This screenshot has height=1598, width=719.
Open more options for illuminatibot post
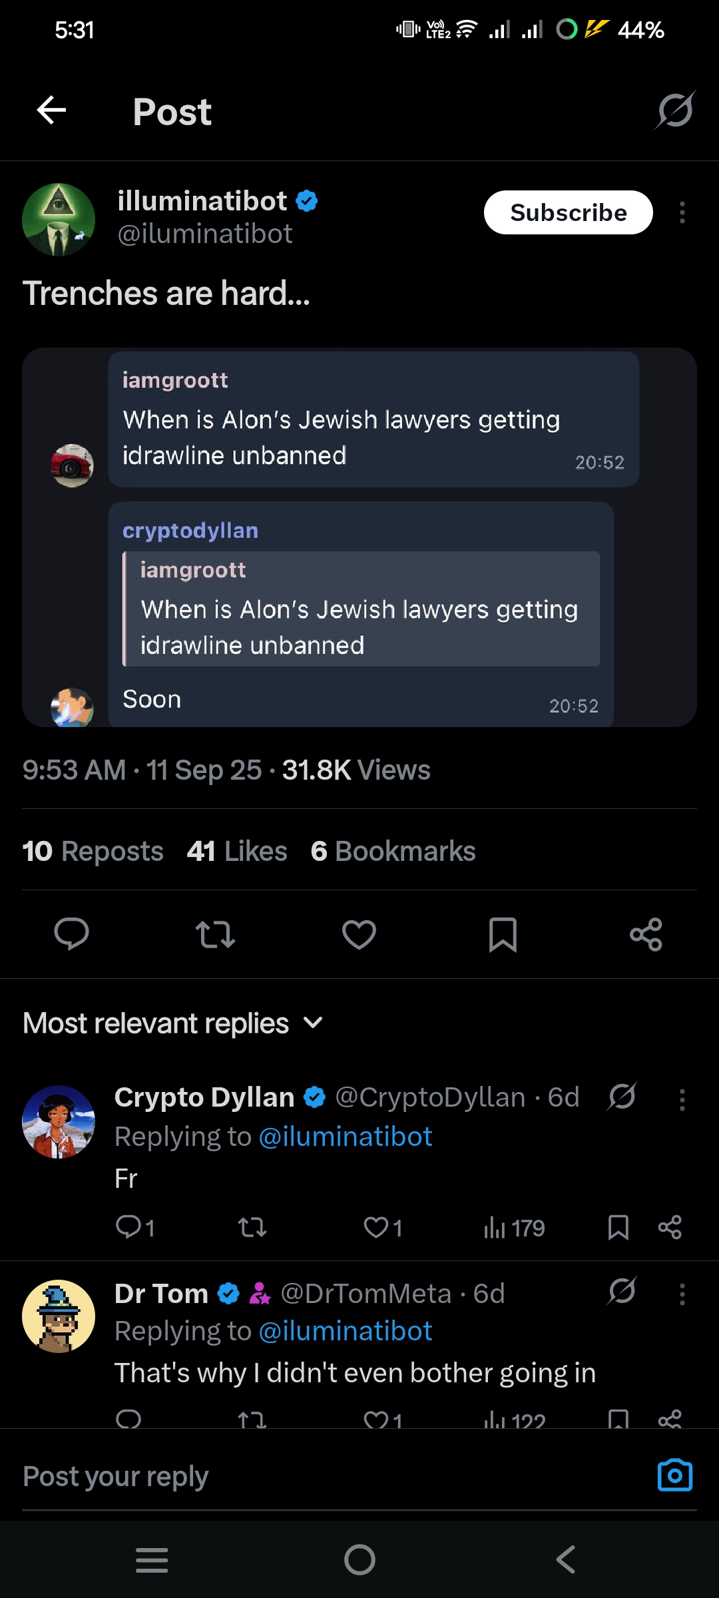click(682, 213)
